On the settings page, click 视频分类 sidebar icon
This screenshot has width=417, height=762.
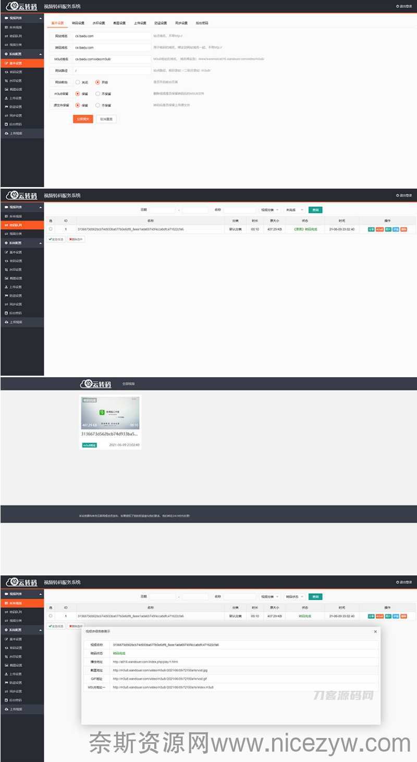6,45
